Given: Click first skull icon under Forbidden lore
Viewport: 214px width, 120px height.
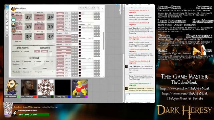Looking at the screenshot, I should tap(80, 61).
